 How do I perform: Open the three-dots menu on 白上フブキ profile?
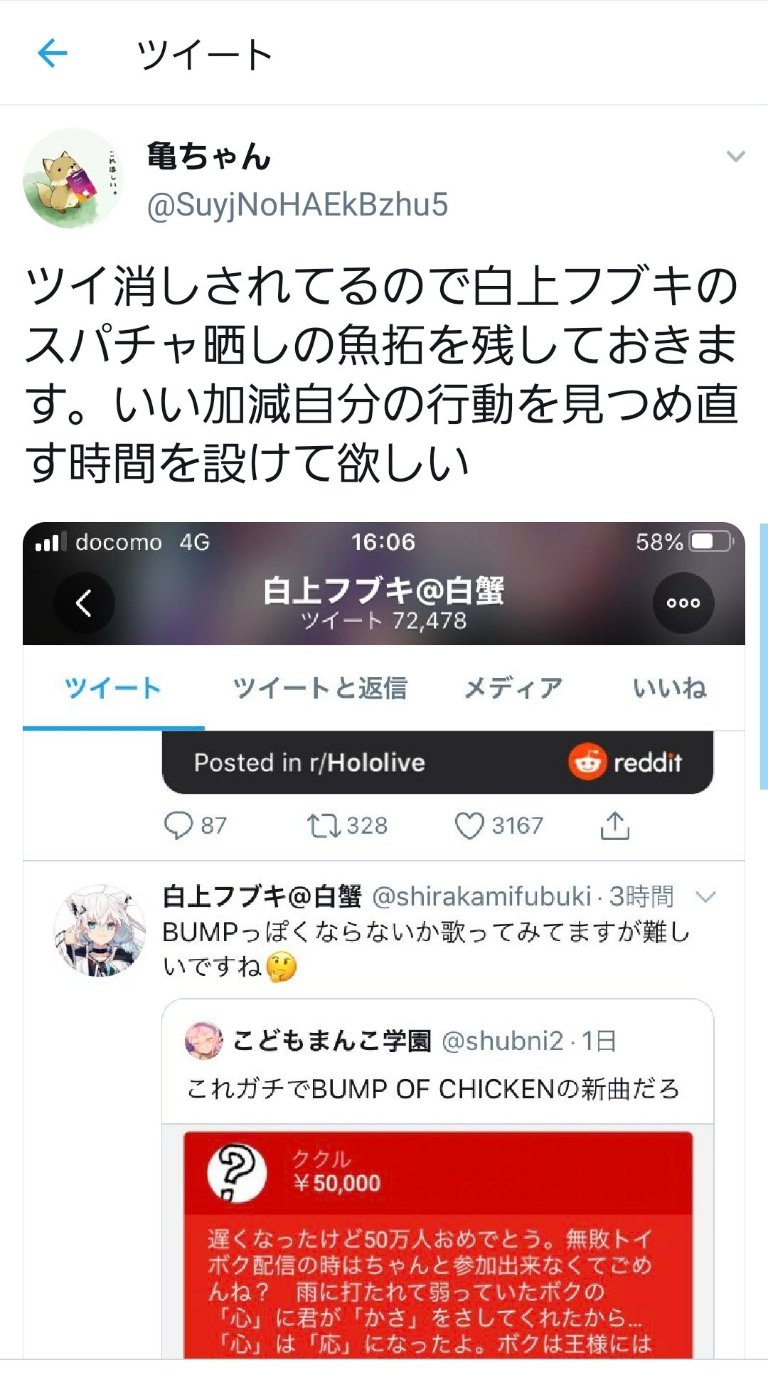coord(683,602)
